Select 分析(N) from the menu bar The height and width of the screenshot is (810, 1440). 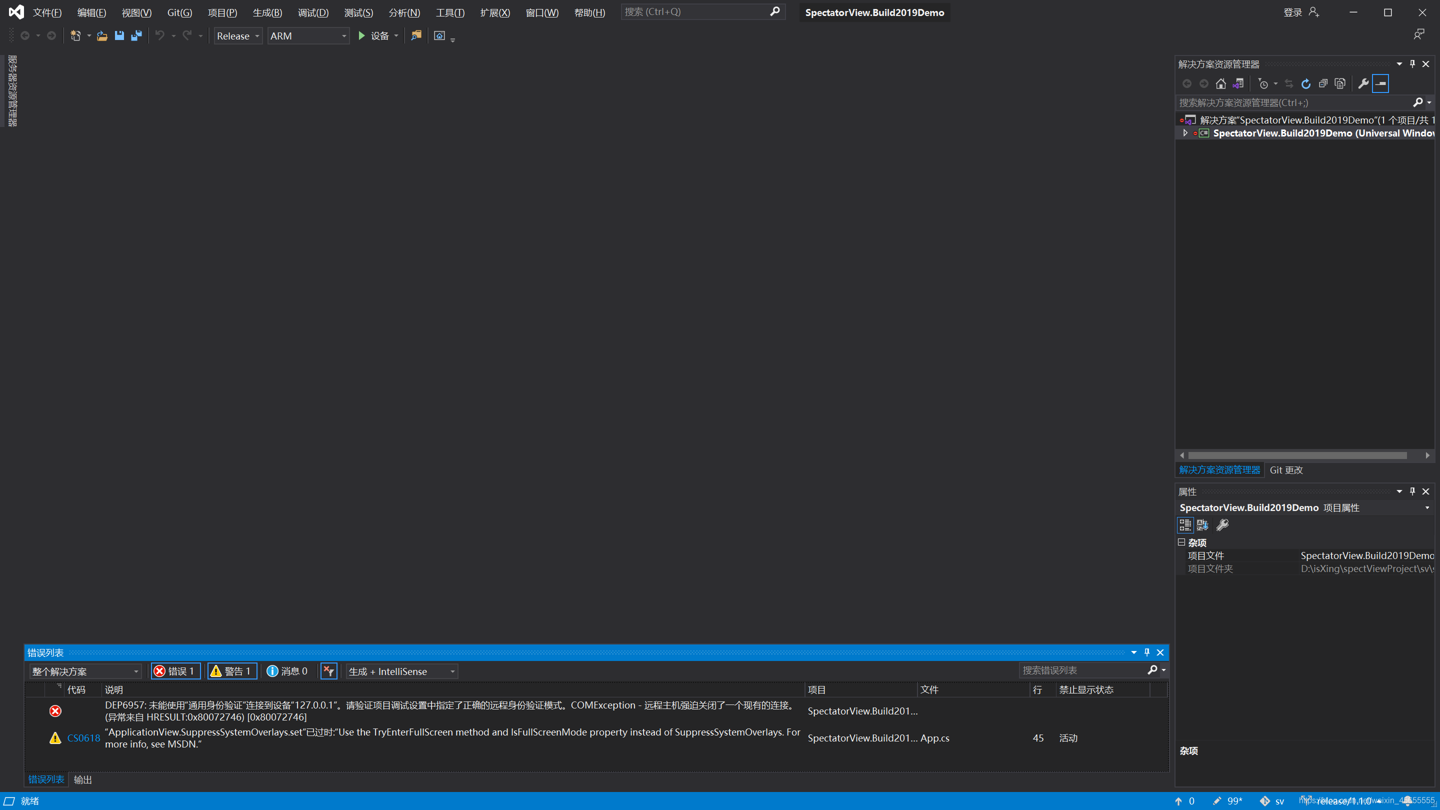(x=402, y=12)
